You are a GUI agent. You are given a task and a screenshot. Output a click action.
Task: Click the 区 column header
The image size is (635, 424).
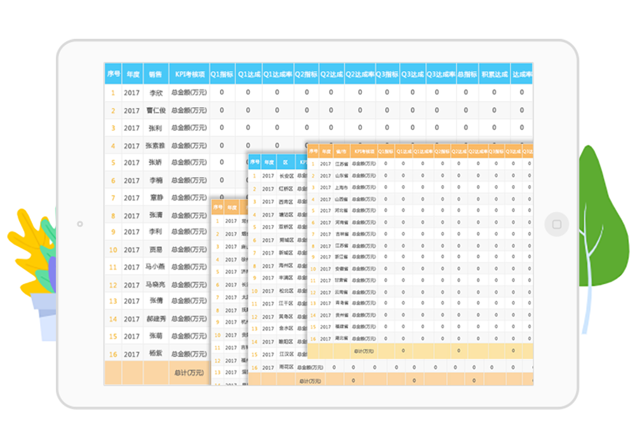coord(286,162)
